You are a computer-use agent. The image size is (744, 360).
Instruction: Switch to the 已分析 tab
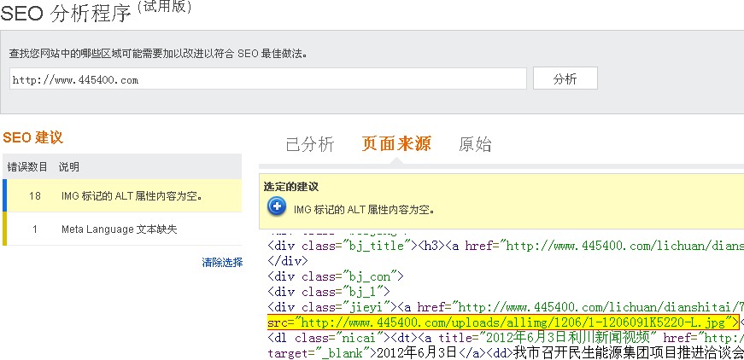point(309,144)
